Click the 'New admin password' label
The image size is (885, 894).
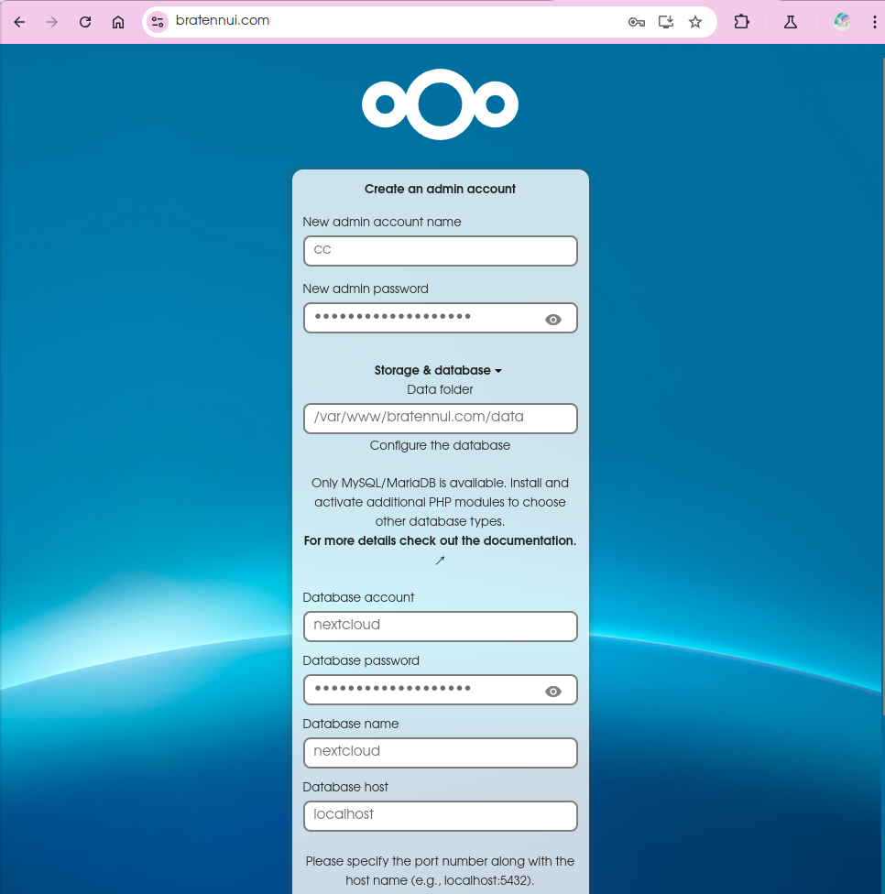click(365, 289)
